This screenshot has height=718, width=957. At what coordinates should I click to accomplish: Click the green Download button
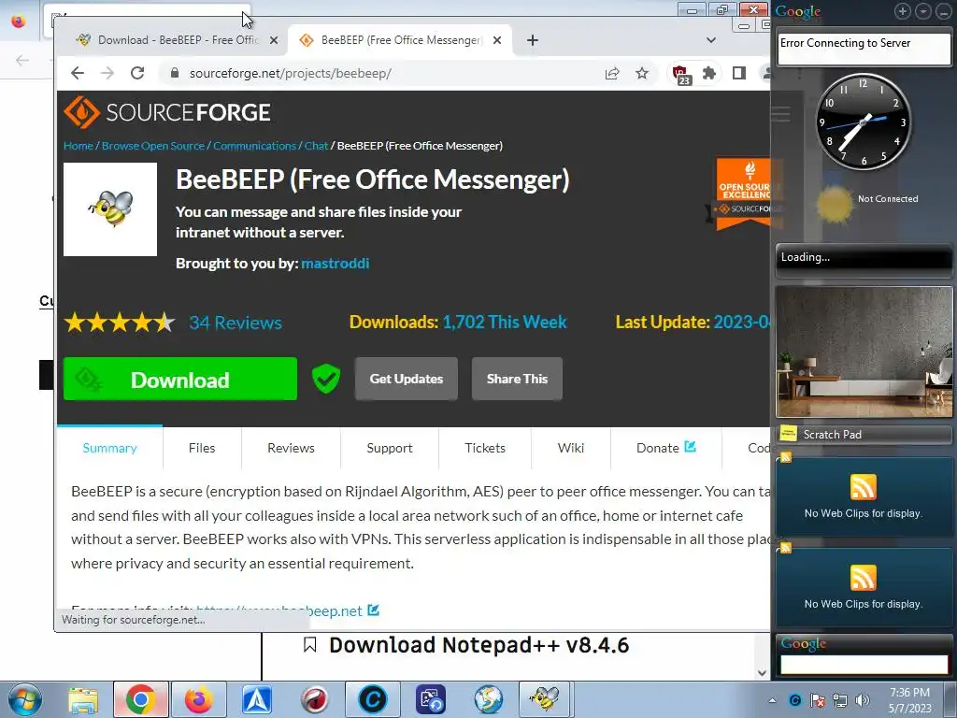click(180, 380)
